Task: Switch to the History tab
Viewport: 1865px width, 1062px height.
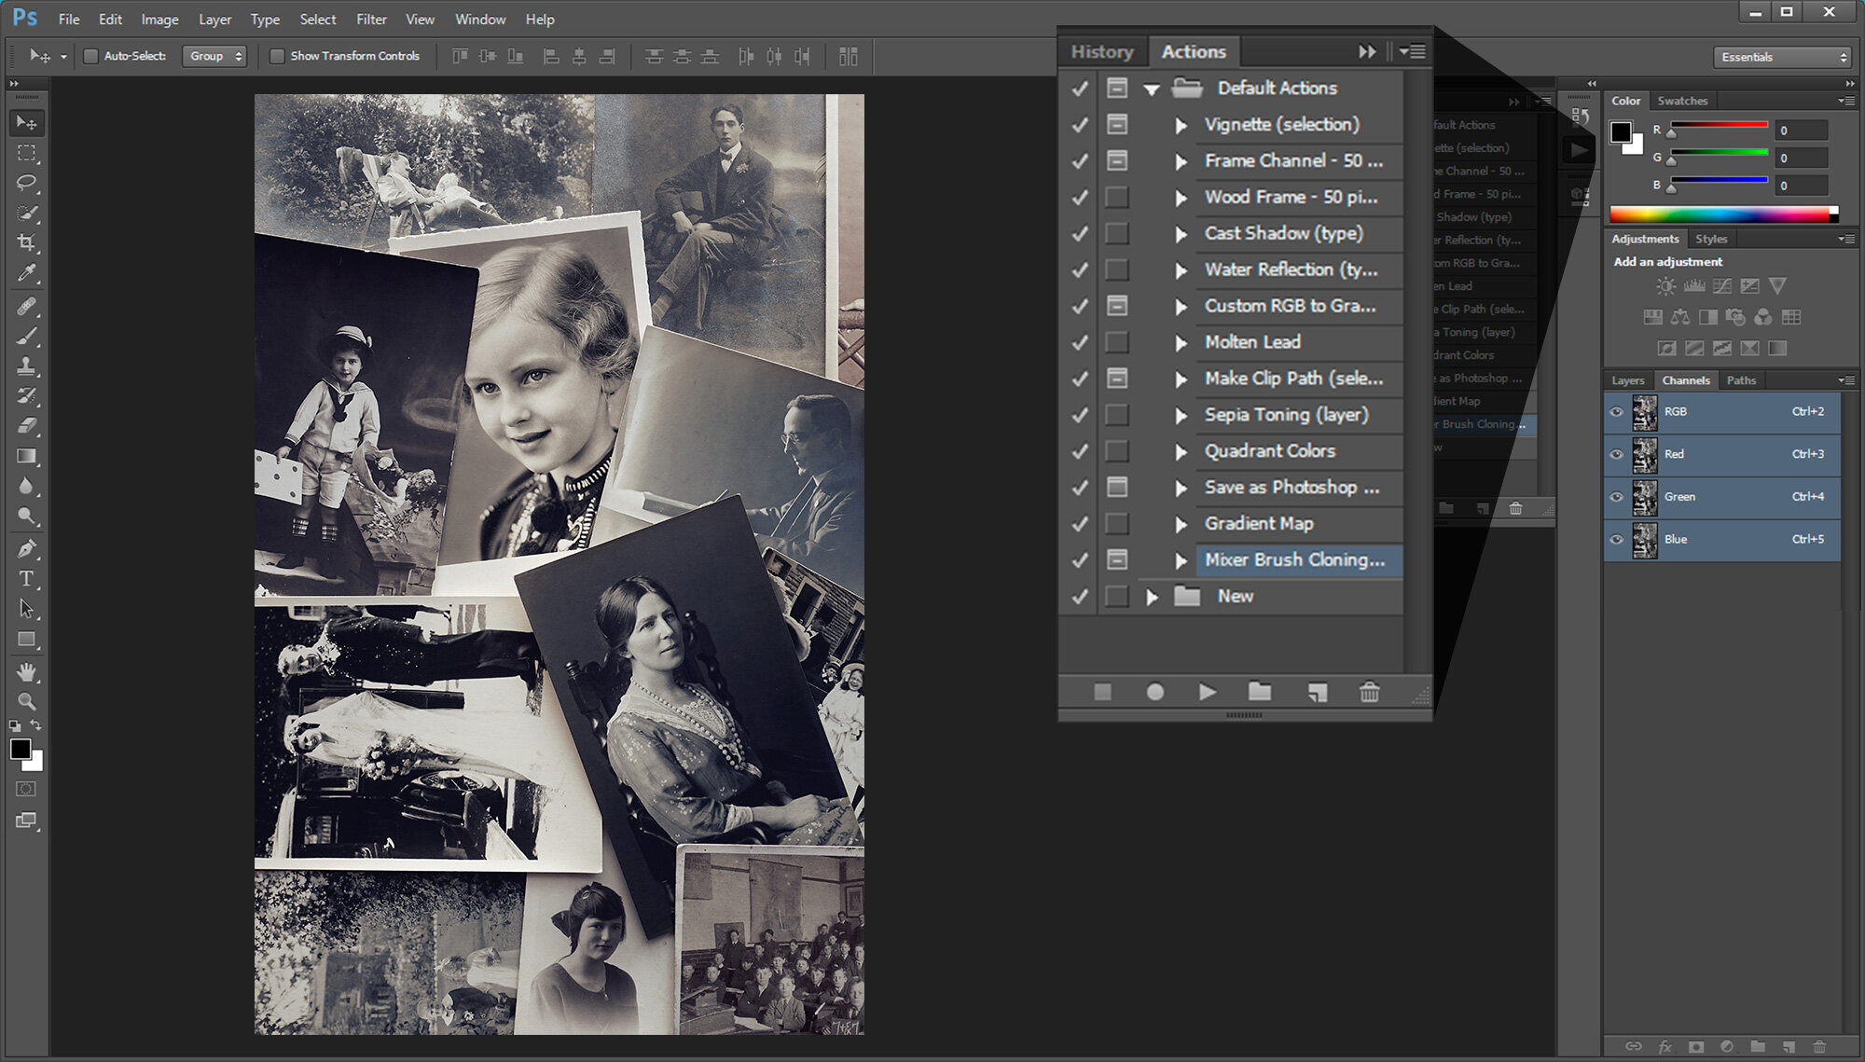Action: [x=1101, y=51]
